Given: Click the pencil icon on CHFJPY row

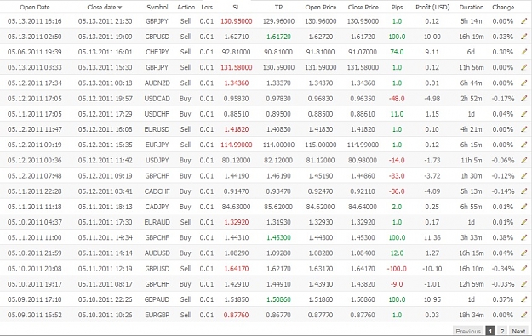Looking at the screenshot, I should [524, 52].
